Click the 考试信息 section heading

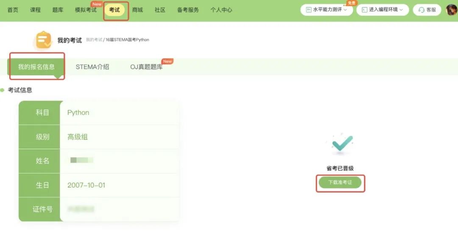point(20,90)
